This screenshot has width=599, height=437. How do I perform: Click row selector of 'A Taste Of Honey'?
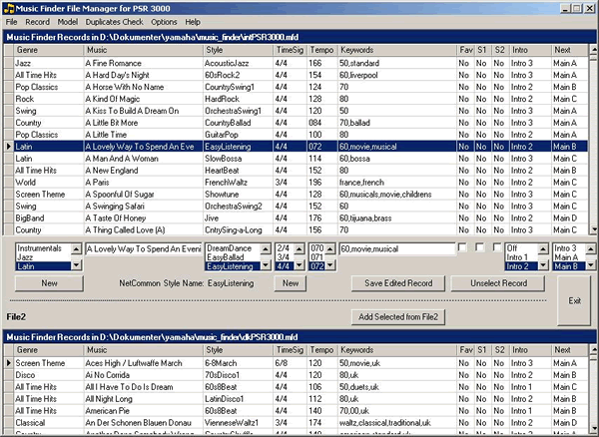(x=8, y=218)
